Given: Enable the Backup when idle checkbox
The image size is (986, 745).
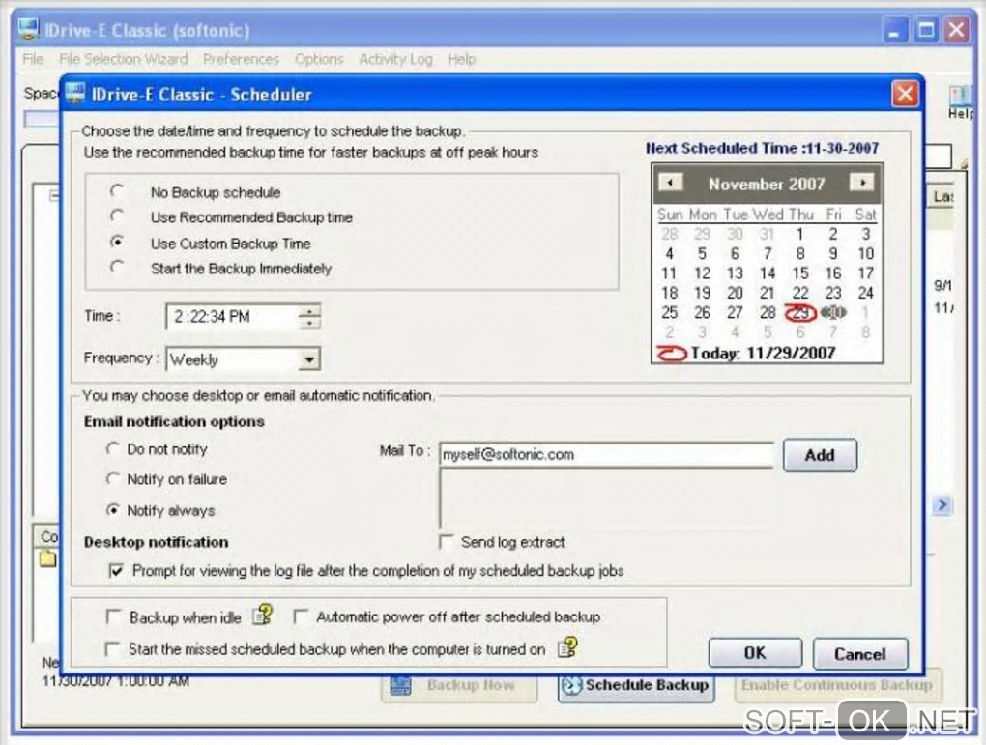Looking at the screenshot, I should [113, 616].
